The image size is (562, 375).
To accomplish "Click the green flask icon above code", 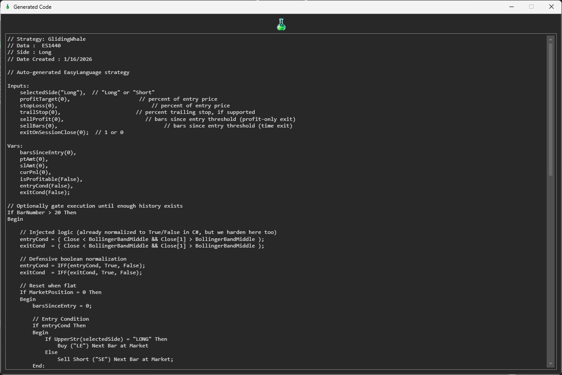I will 281,25.
